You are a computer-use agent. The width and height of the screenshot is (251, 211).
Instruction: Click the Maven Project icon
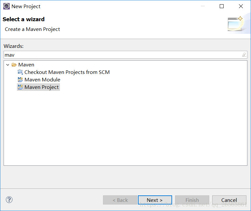pos(20,87)
